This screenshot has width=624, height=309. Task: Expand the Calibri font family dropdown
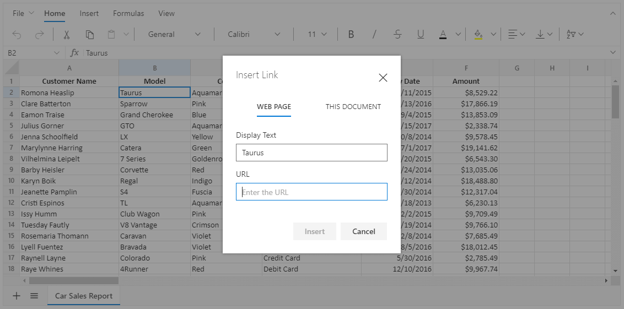[x=254, y=34]
